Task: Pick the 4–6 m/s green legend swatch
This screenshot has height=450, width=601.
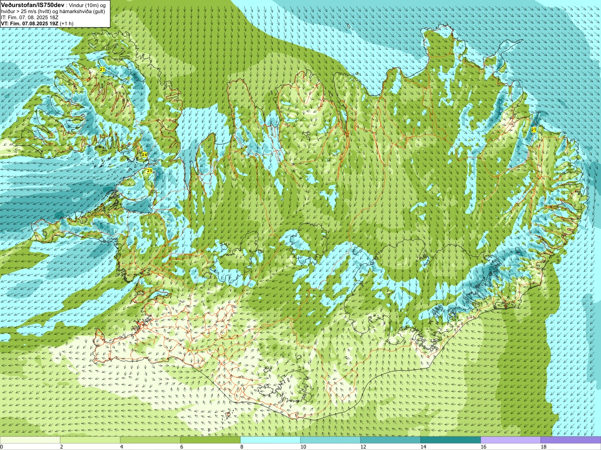Action: [x=150, y=440]
